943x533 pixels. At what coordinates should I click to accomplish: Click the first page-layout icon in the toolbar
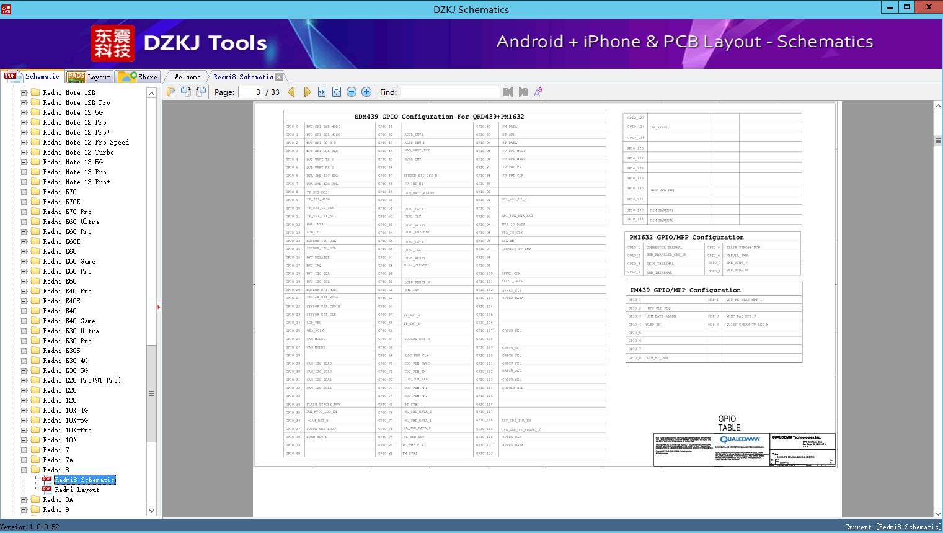[x=171, y=92]
